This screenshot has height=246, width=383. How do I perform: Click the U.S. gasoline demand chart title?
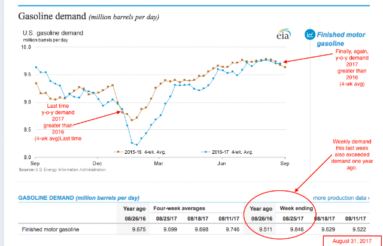pos(53,33)
